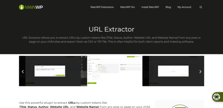This screenshot has width=223, height=108.
Task: View the left dark dialog screenshot
Action: coord(50,71)
